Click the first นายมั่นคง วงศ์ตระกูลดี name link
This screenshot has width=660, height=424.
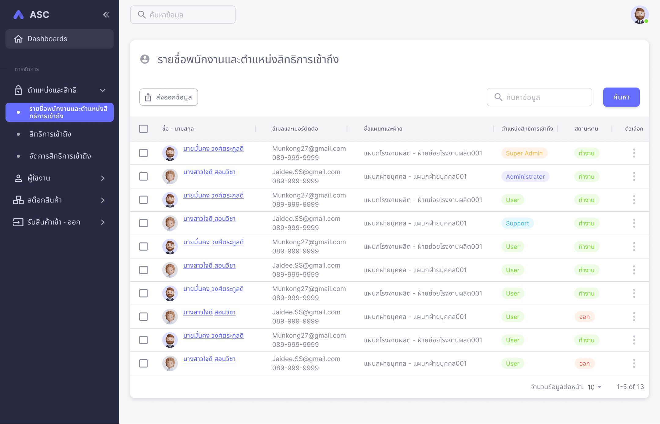pyautogui.click(x=213, y=149)
